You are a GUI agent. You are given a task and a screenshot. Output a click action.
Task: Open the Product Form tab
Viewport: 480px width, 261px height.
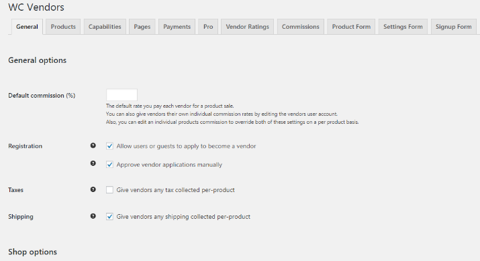pyautogui.click(x=351, y=27)
